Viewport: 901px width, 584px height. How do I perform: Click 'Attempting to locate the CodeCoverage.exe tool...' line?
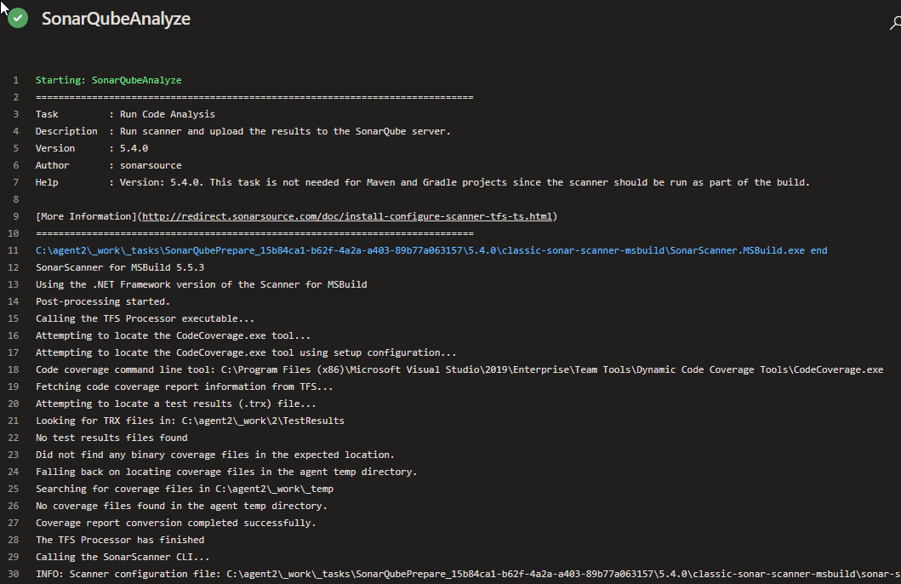[173, 335]
